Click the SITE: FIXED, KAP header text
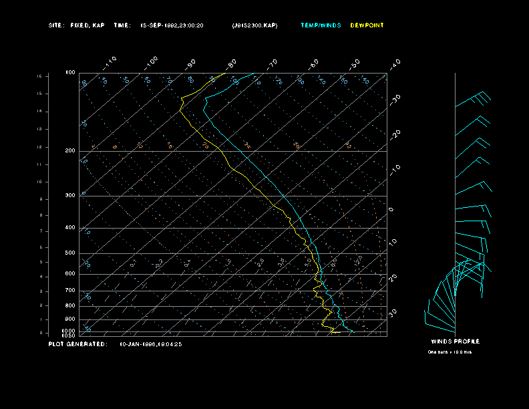The height and width of the screenshot is (409, 529). (77, 25)
